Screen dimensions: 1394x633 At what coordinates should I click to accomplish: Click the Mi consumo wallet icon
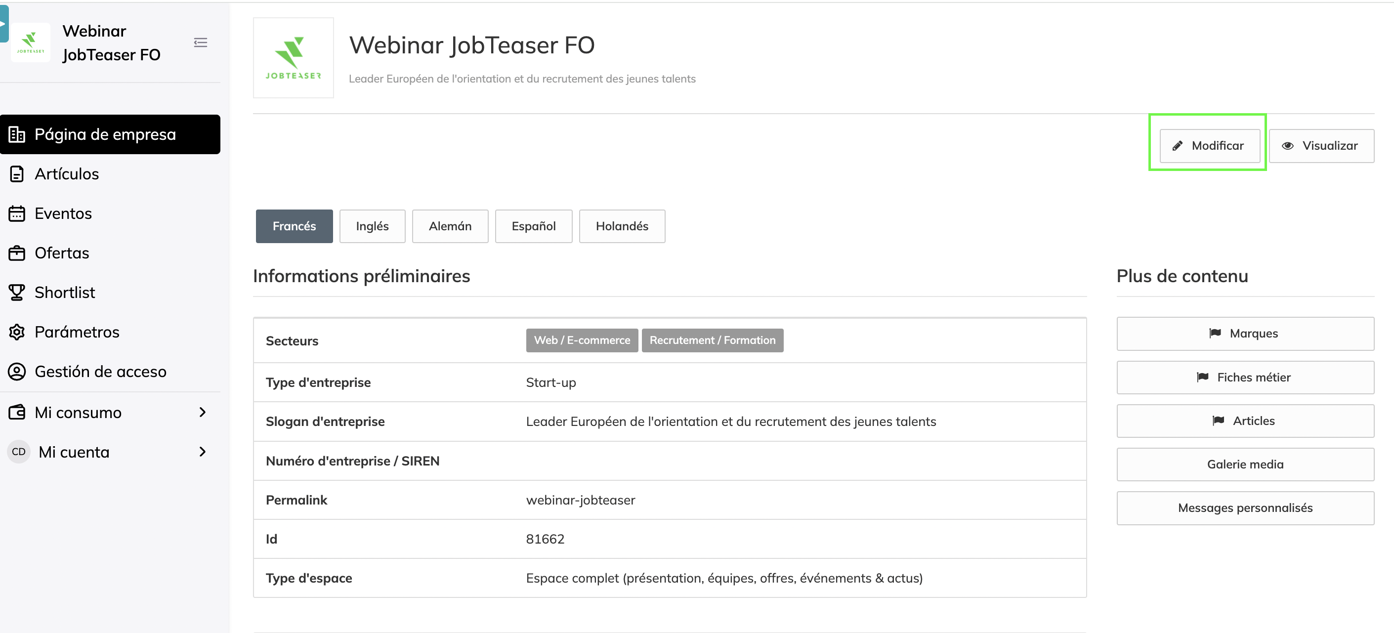tap(17, 412)
